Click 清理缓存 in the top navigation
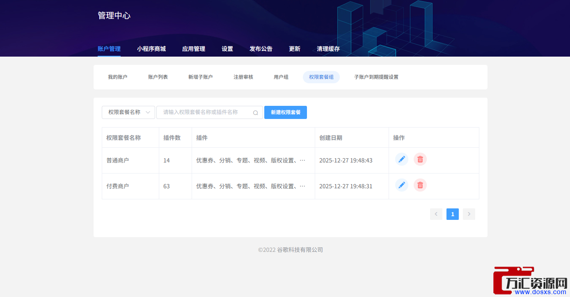This screenshot has width=570, height=297. click(328, 49)
